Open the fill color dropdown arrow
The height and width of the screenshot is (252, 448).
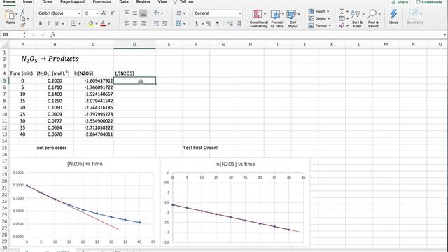[97, 24]
